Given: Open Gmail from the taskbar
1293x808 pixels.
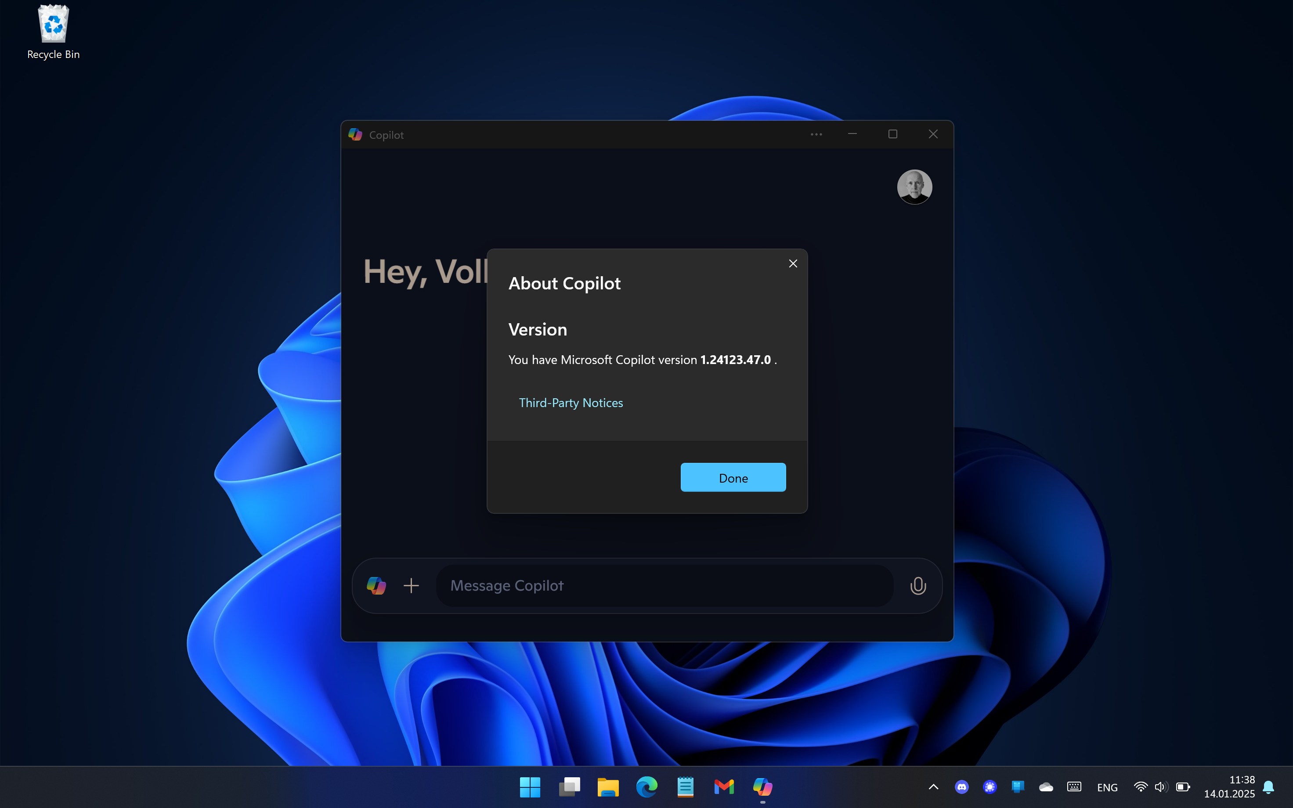Looking at the screenshot, I should [x=724, y=786].
